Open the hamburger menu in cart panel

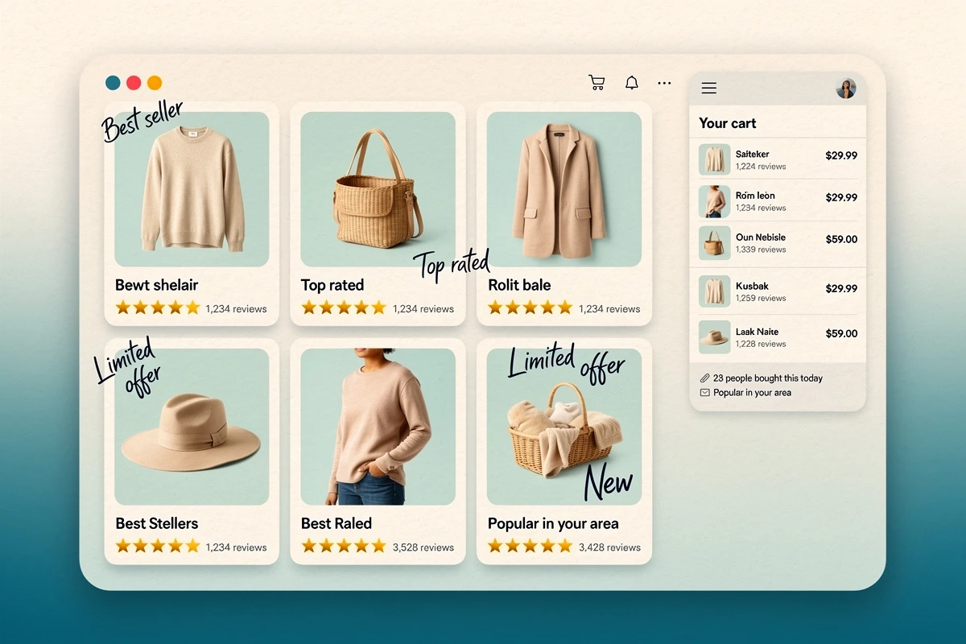pyautogui.click(x=709, y=89)
